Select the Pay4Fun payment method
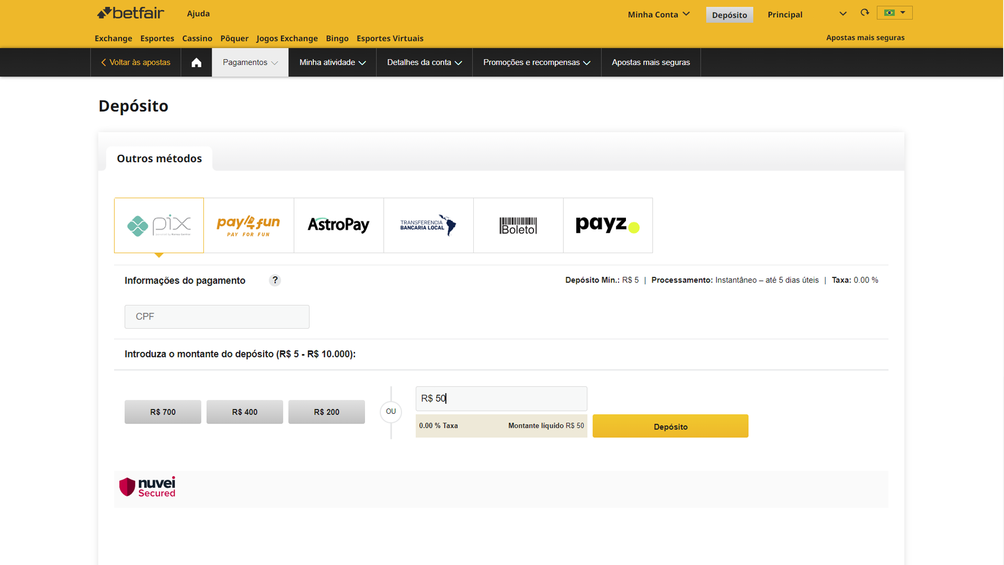Screen dimensions: 1004x565 (x=249, y=225)
